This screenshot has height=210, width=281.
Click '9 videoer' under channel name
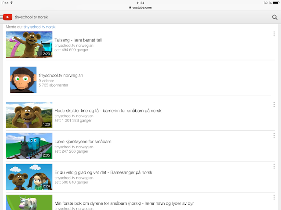coord(46,80)
